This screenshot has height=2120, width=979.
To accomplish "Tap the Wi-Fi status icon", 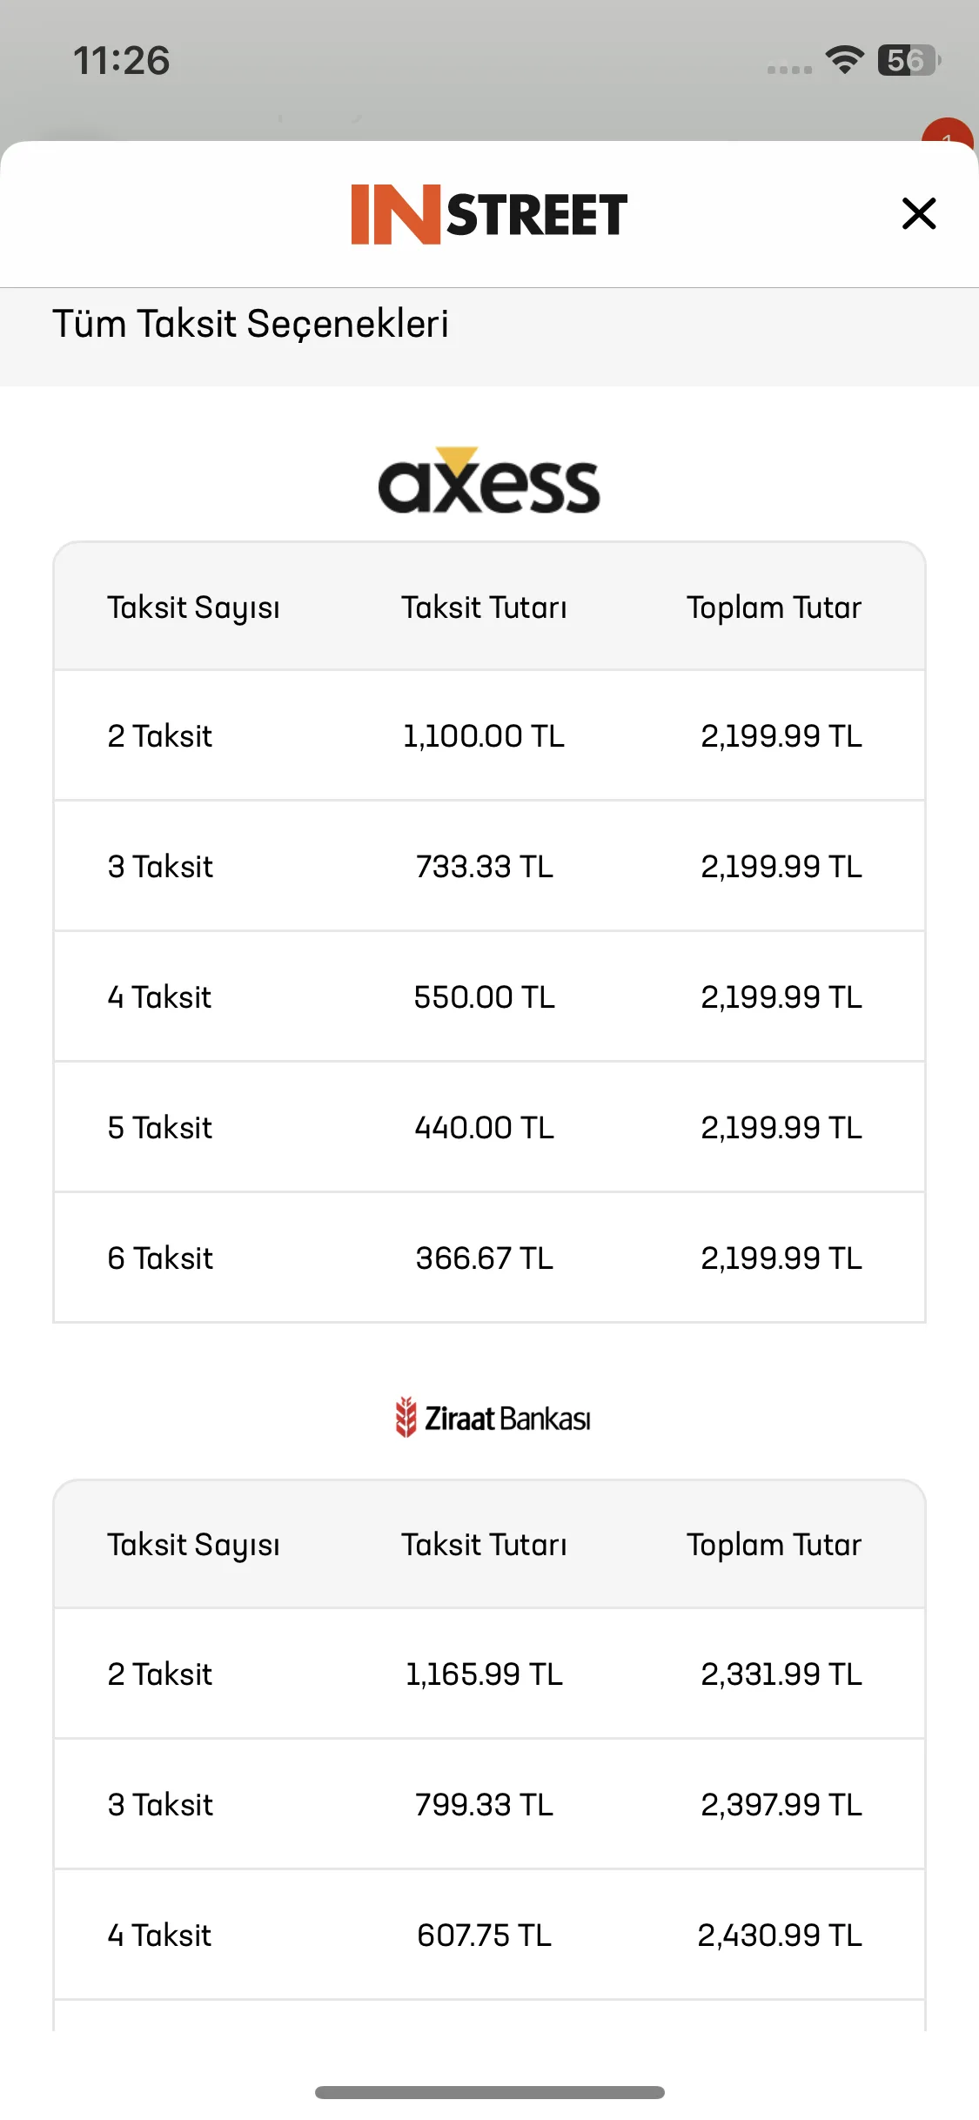I will coord(844,60).
